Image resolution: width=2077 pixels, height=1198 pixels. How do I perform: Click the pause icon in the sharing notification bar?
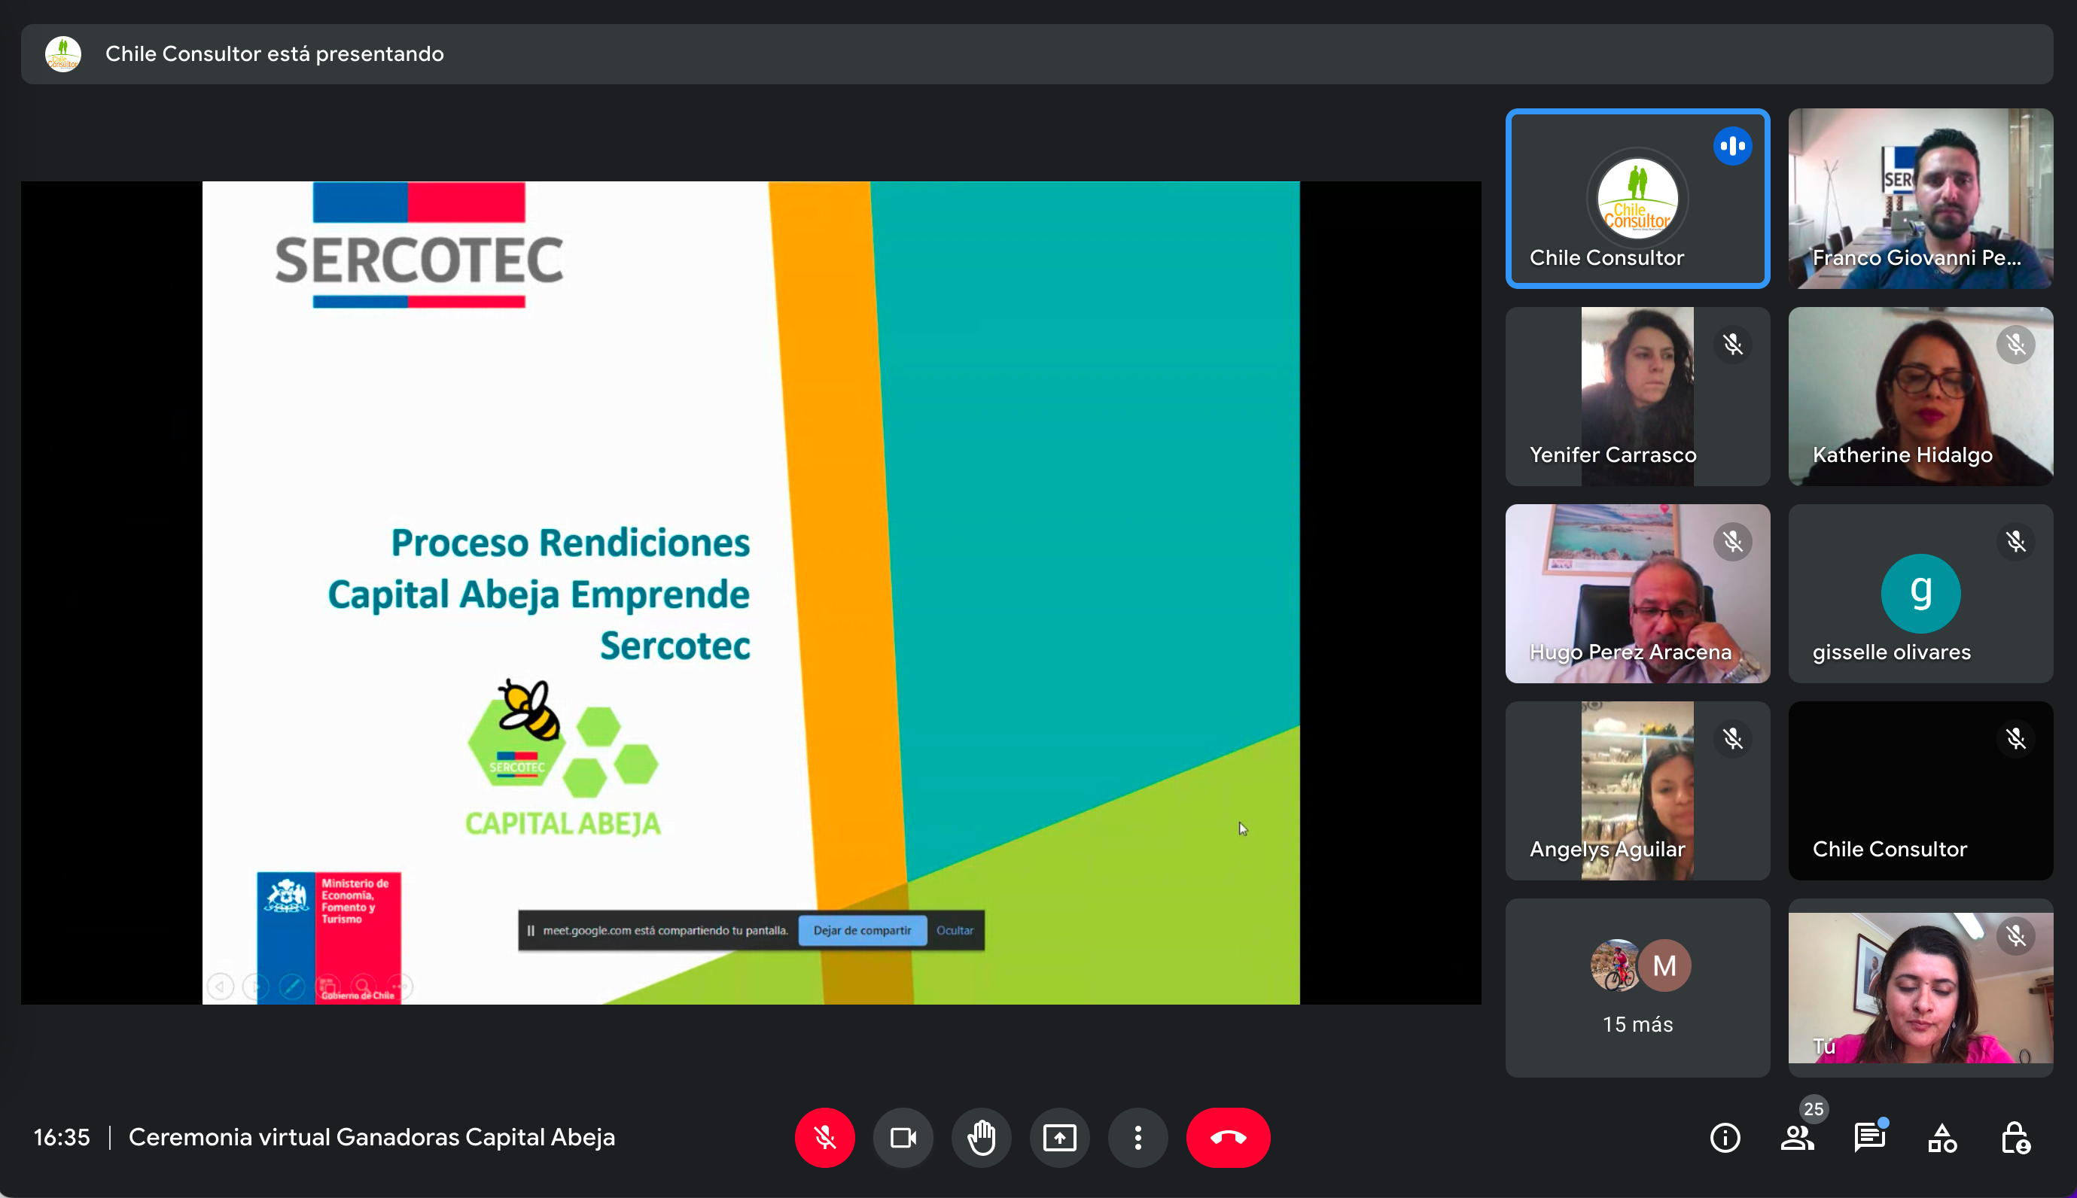point(531,931)
